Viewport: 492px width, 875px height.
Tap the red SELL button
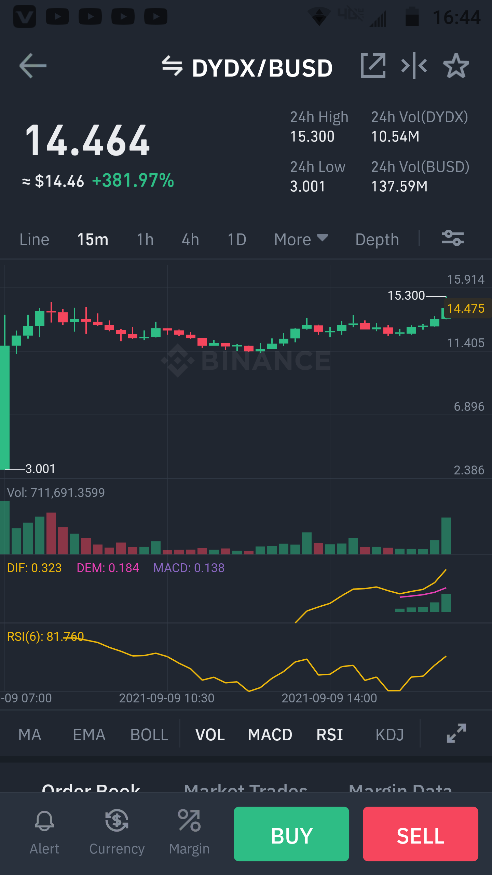coord(421,834)
